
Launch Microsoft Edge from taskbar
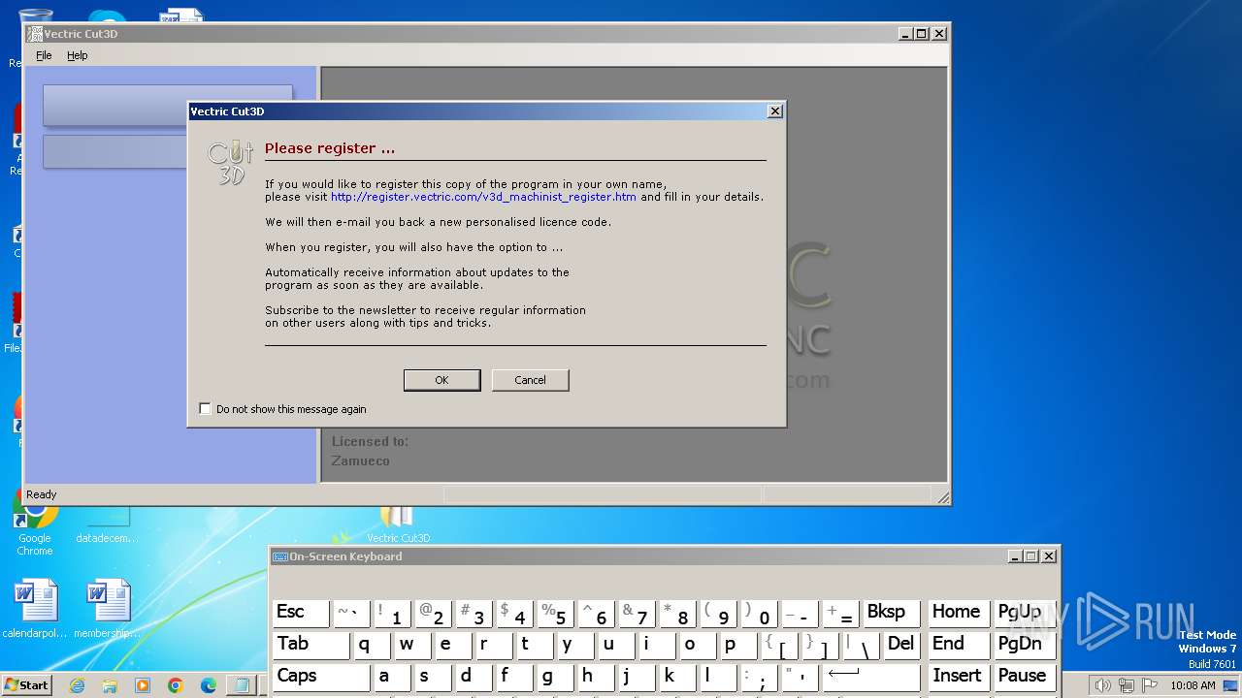[x=209, y=685]
